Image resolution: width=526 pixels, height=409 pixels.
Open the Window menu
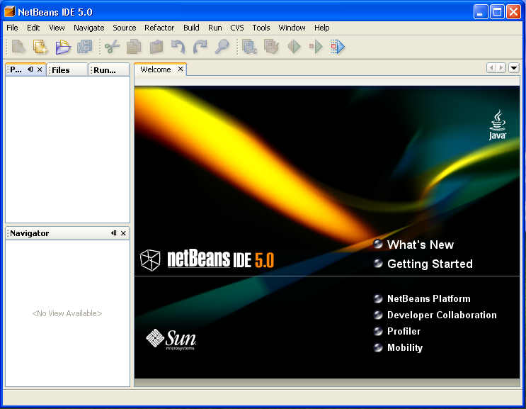(292, 28)
